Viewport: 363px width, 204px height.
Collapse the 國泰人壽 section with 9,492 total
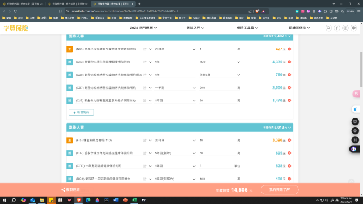pos(290,36)
